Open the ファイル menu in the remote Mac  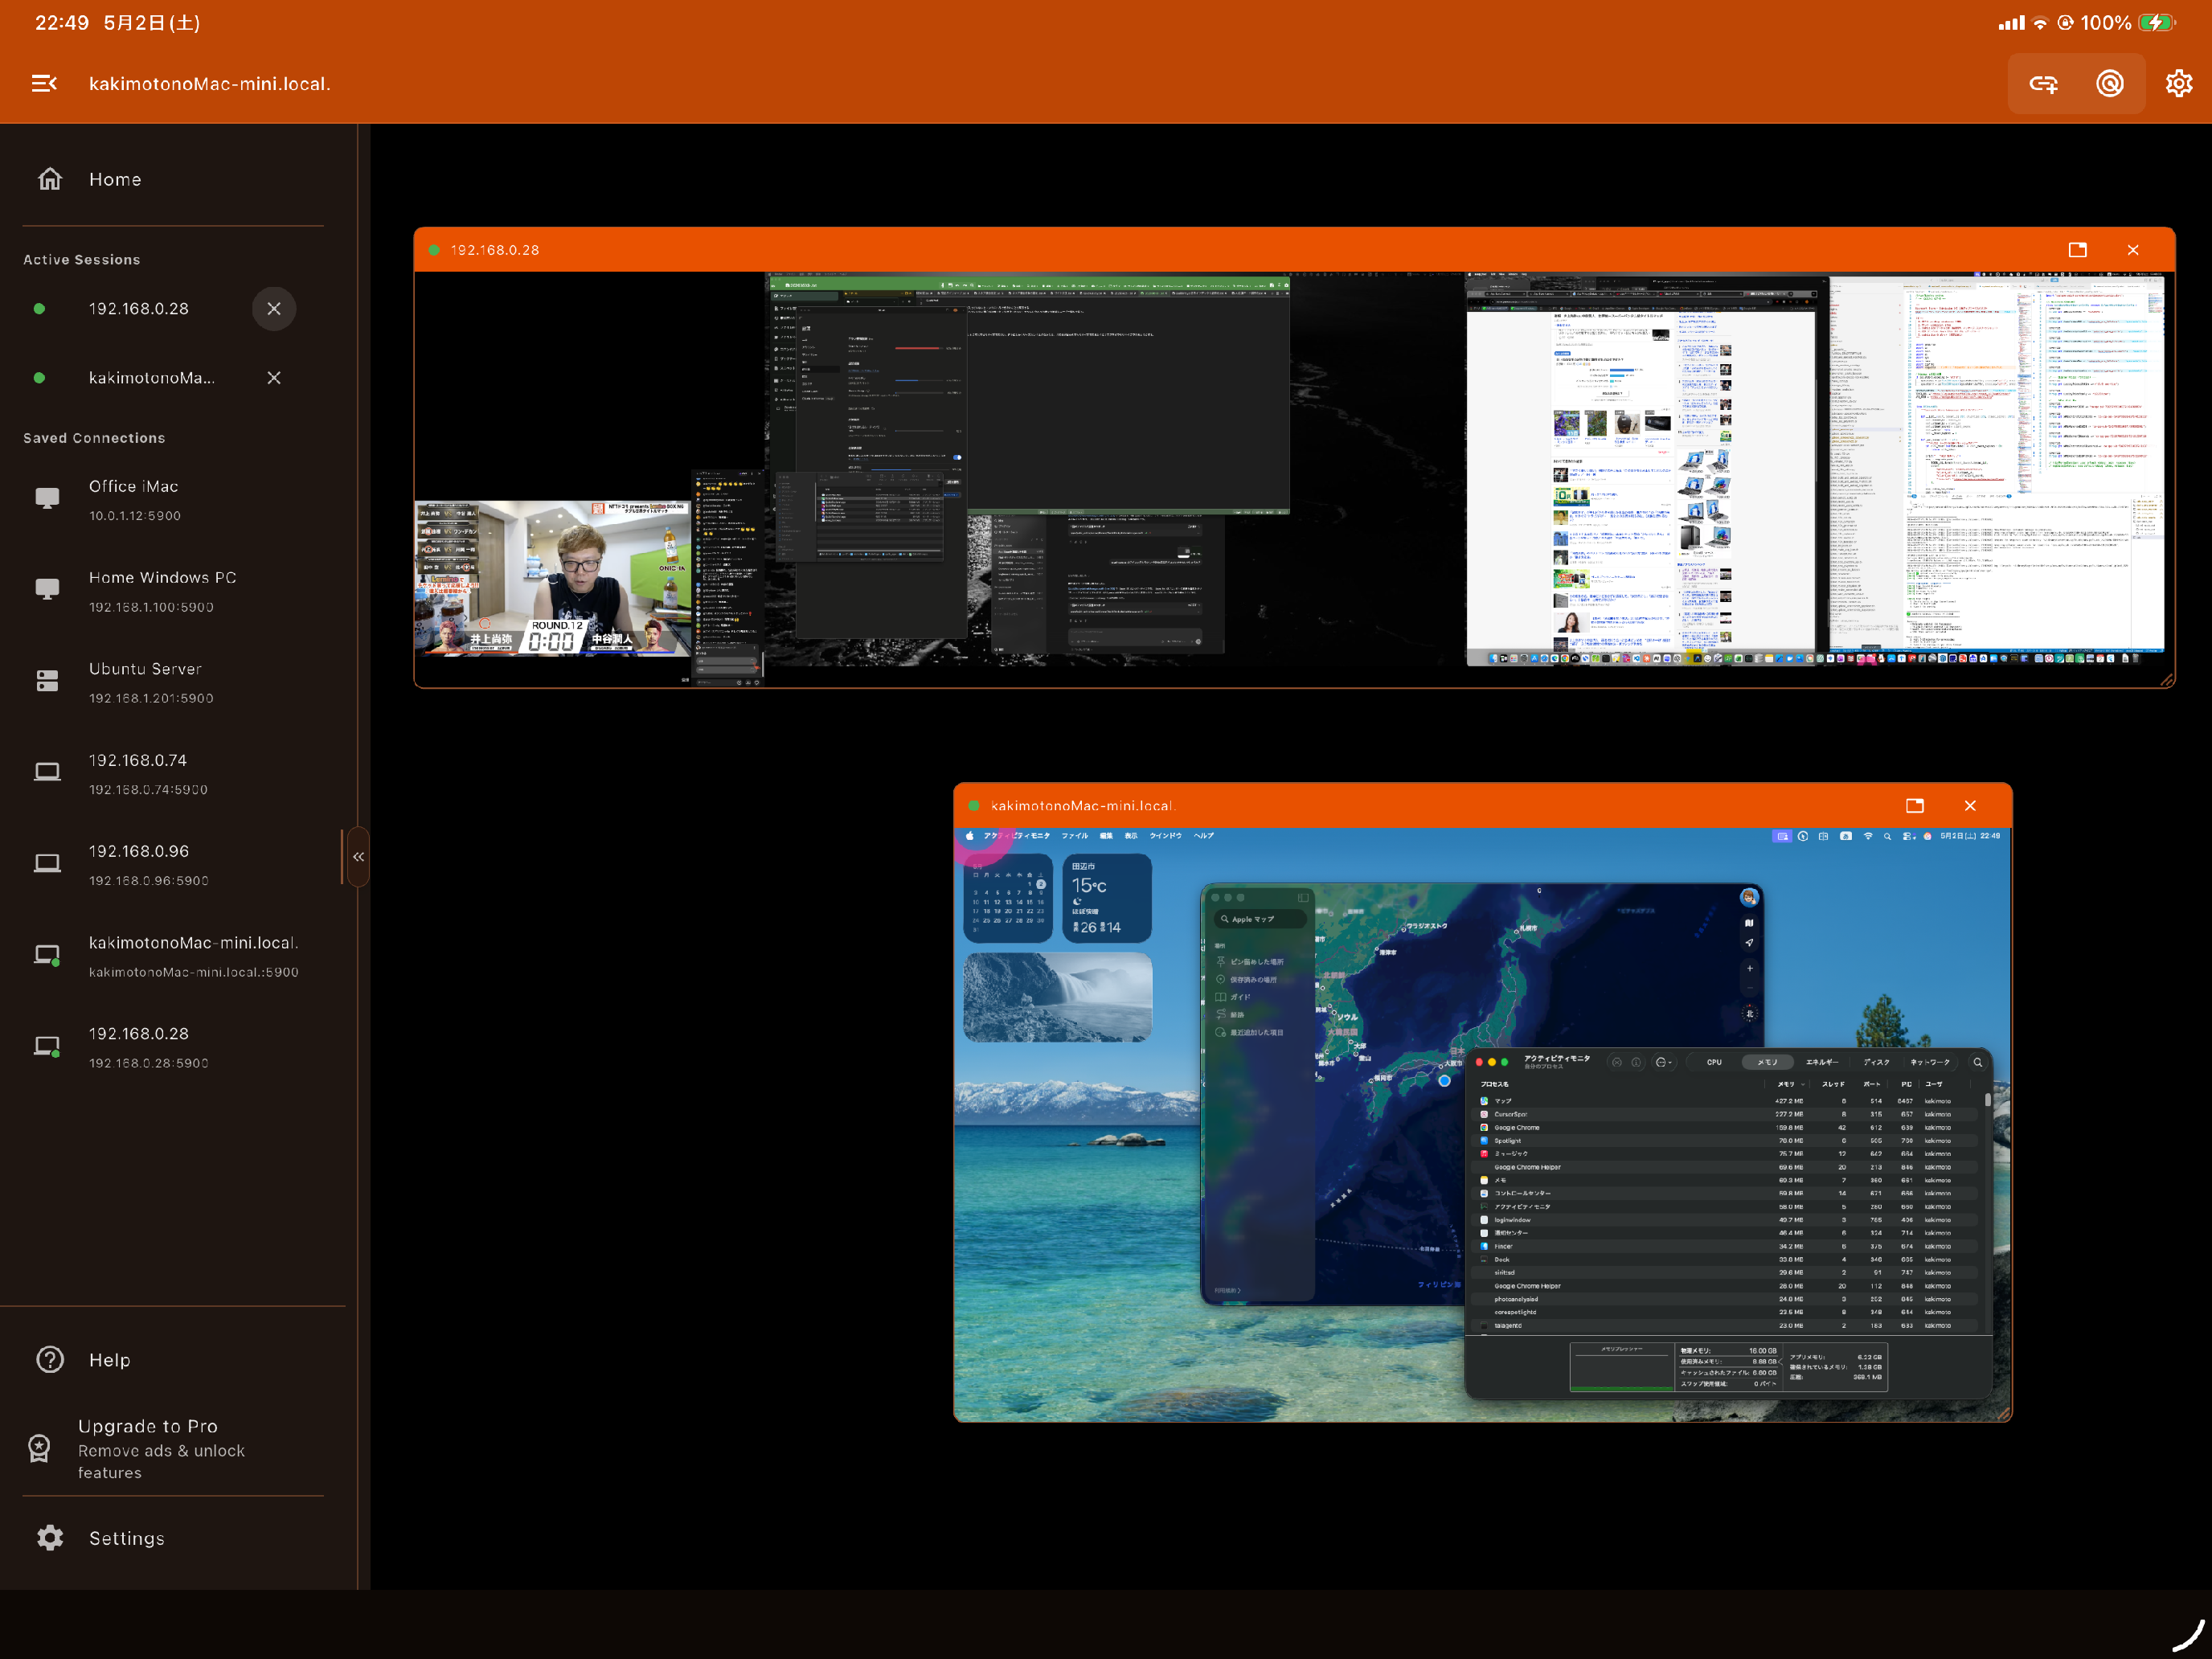1075,836
